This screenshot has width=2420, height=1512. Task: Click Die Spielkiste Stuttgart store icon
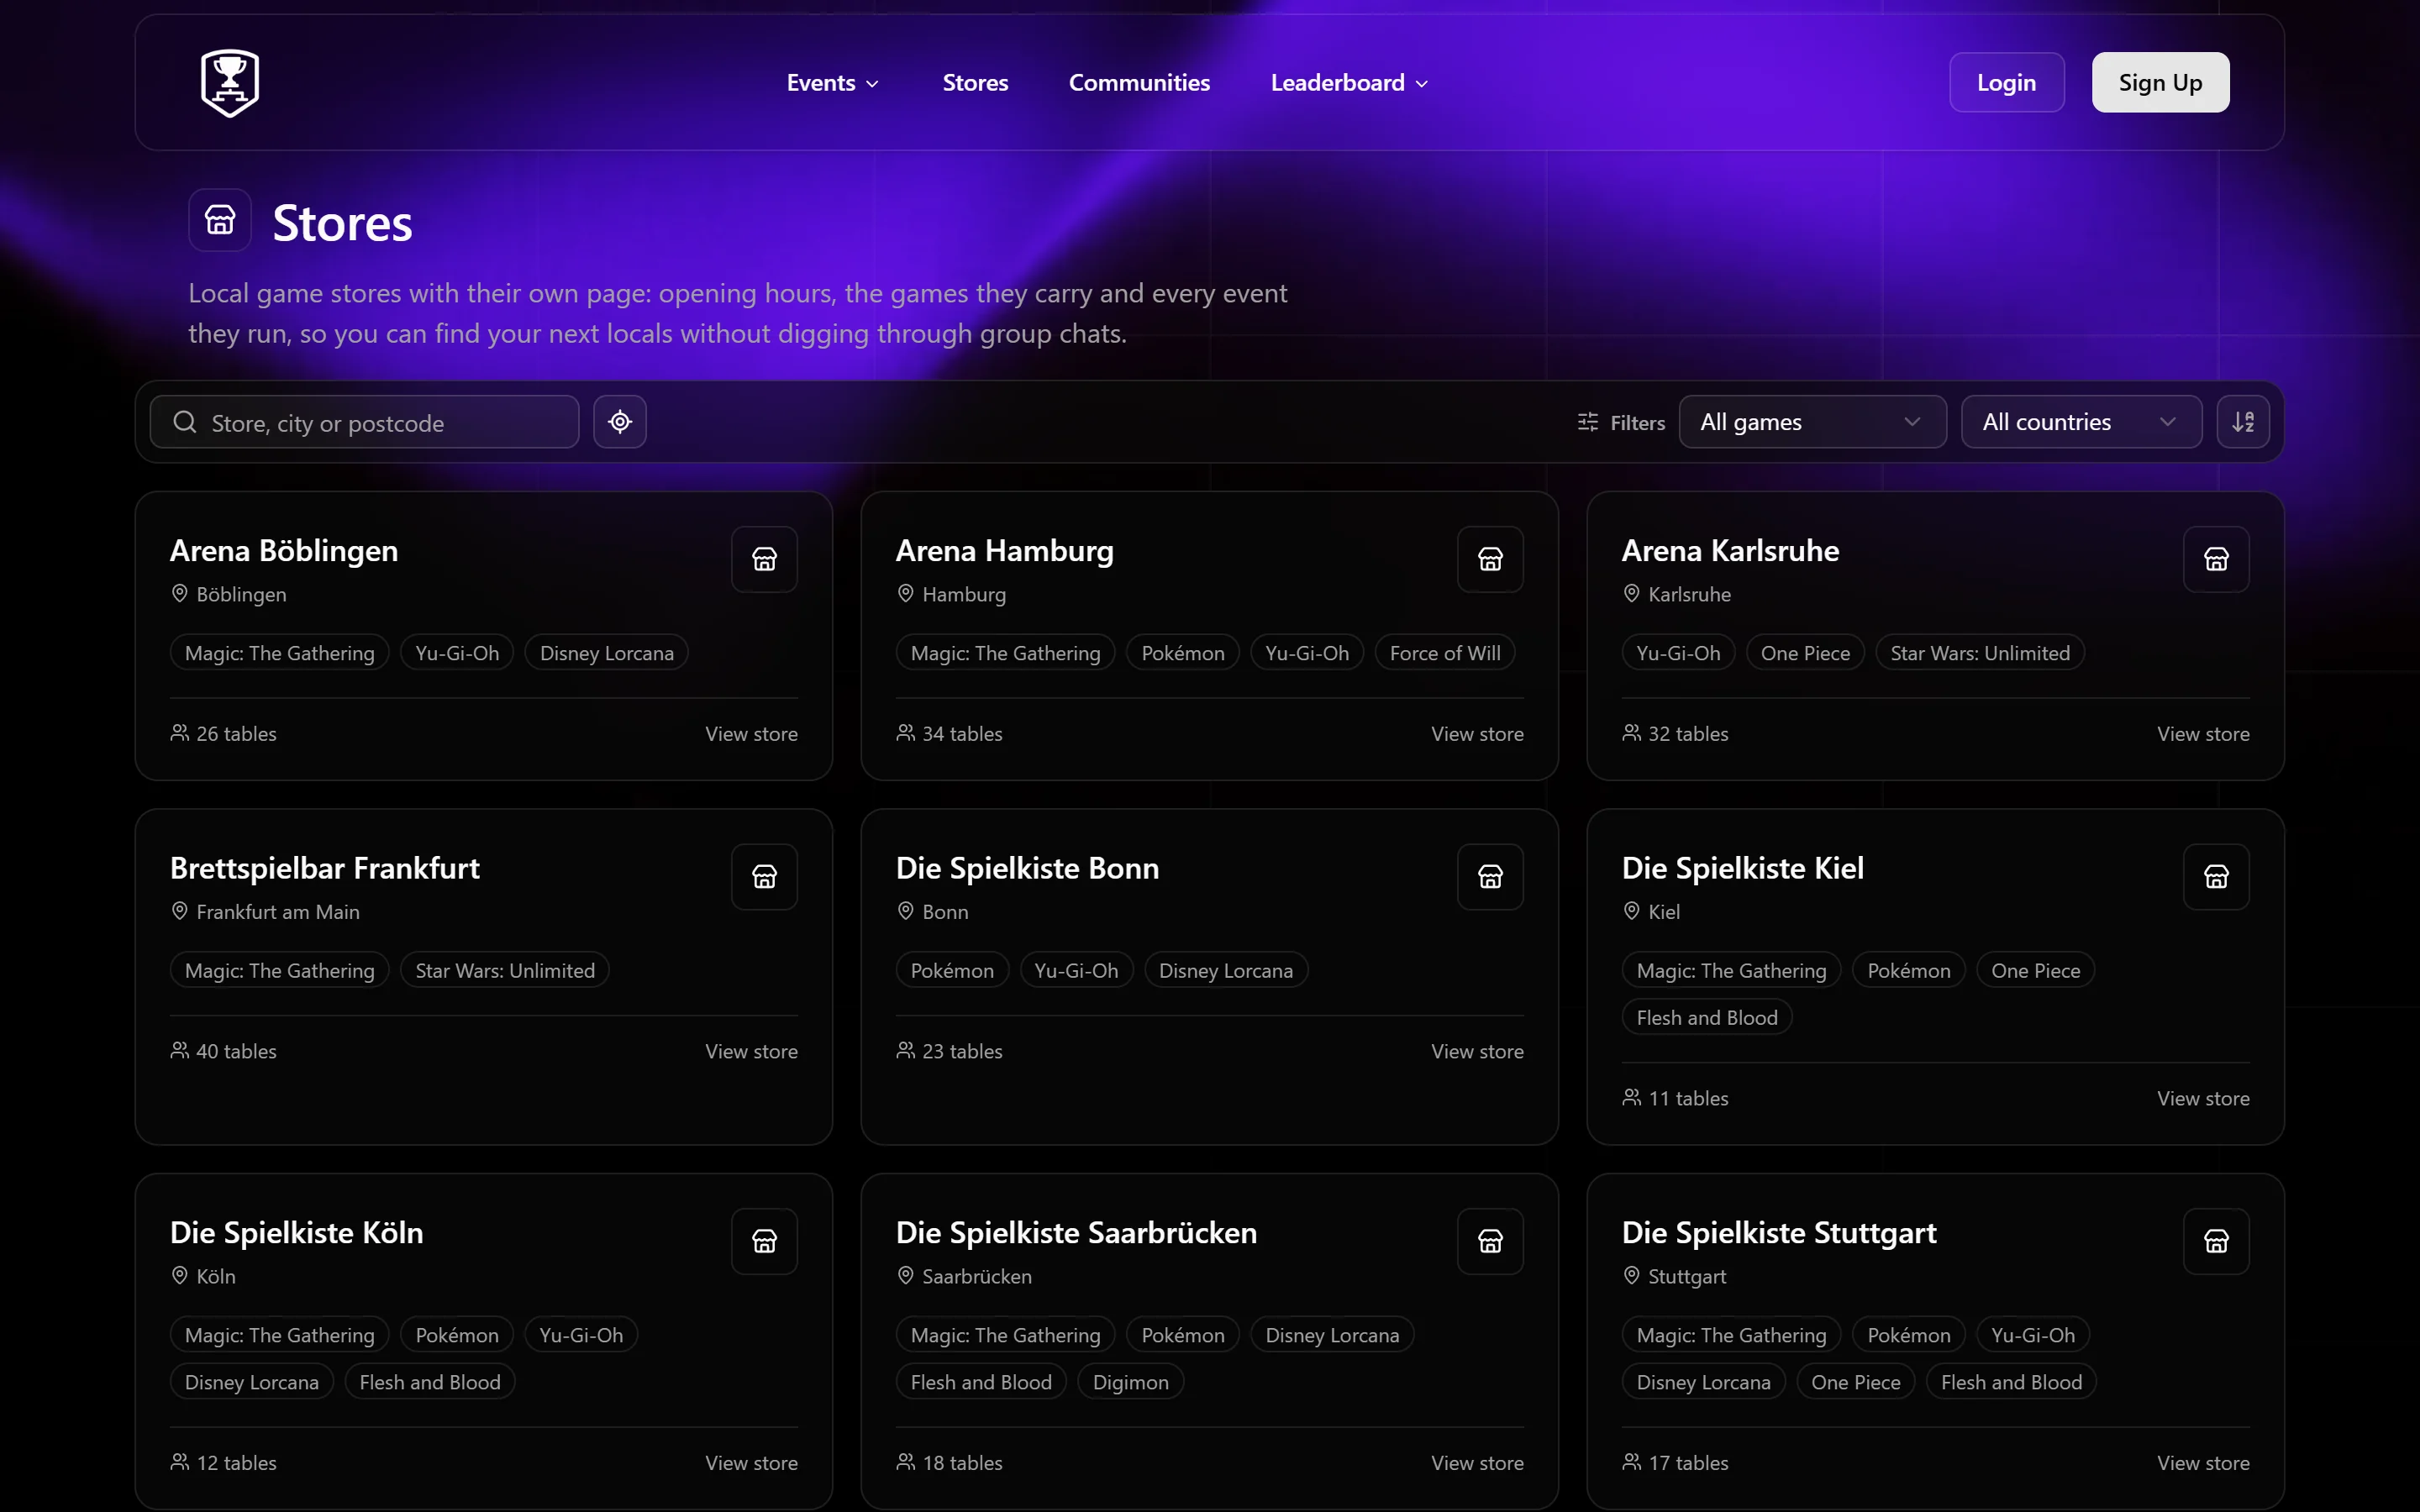click(2216, 1241)
